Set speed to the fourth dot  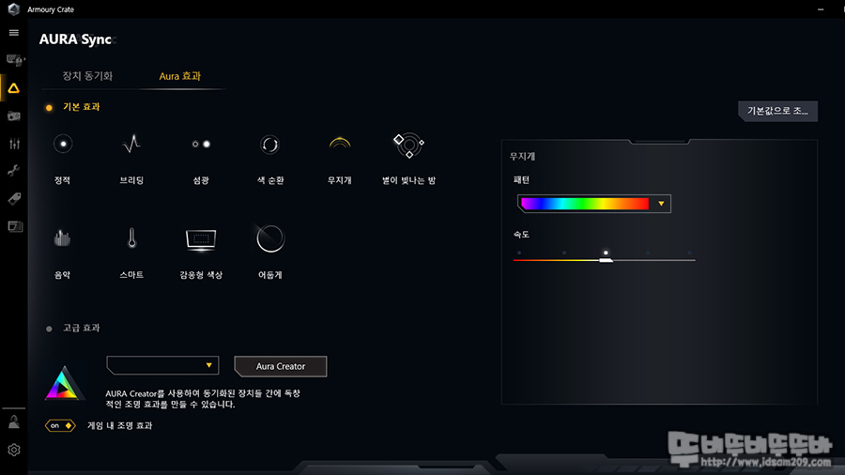pos(648,253)
